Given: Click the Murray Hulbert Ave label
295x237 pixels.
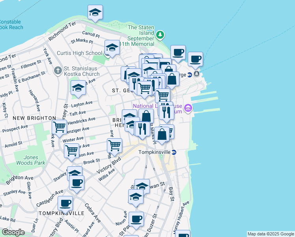Looking at the screenshot, I should (181, 218).
